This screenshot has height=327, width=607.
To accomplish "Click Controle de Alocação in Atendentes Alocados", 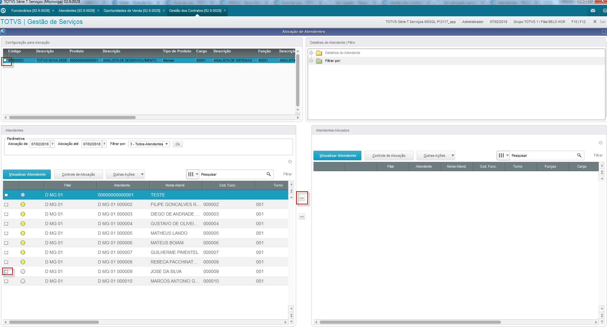I will point(389,156).
